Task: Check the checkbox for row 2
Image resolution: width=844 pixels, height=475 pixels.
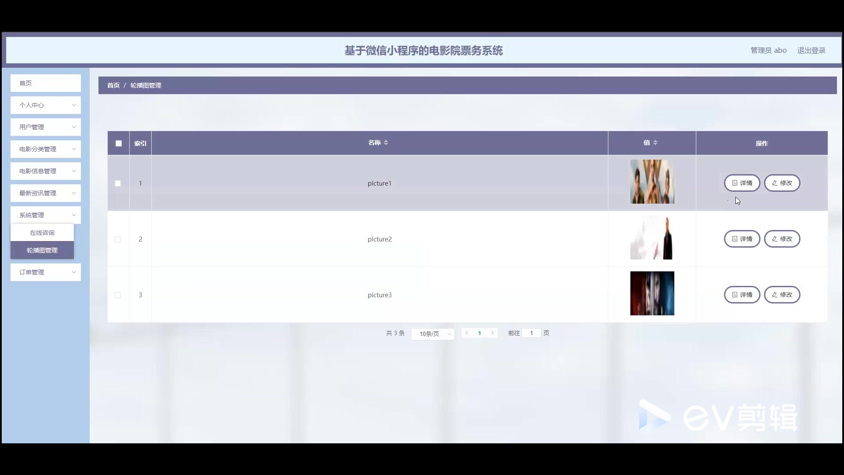Action: (118, 239)
